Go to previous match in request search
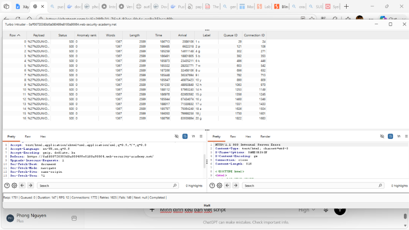Viewport: 409px width, 230px height. pos(22,186)
